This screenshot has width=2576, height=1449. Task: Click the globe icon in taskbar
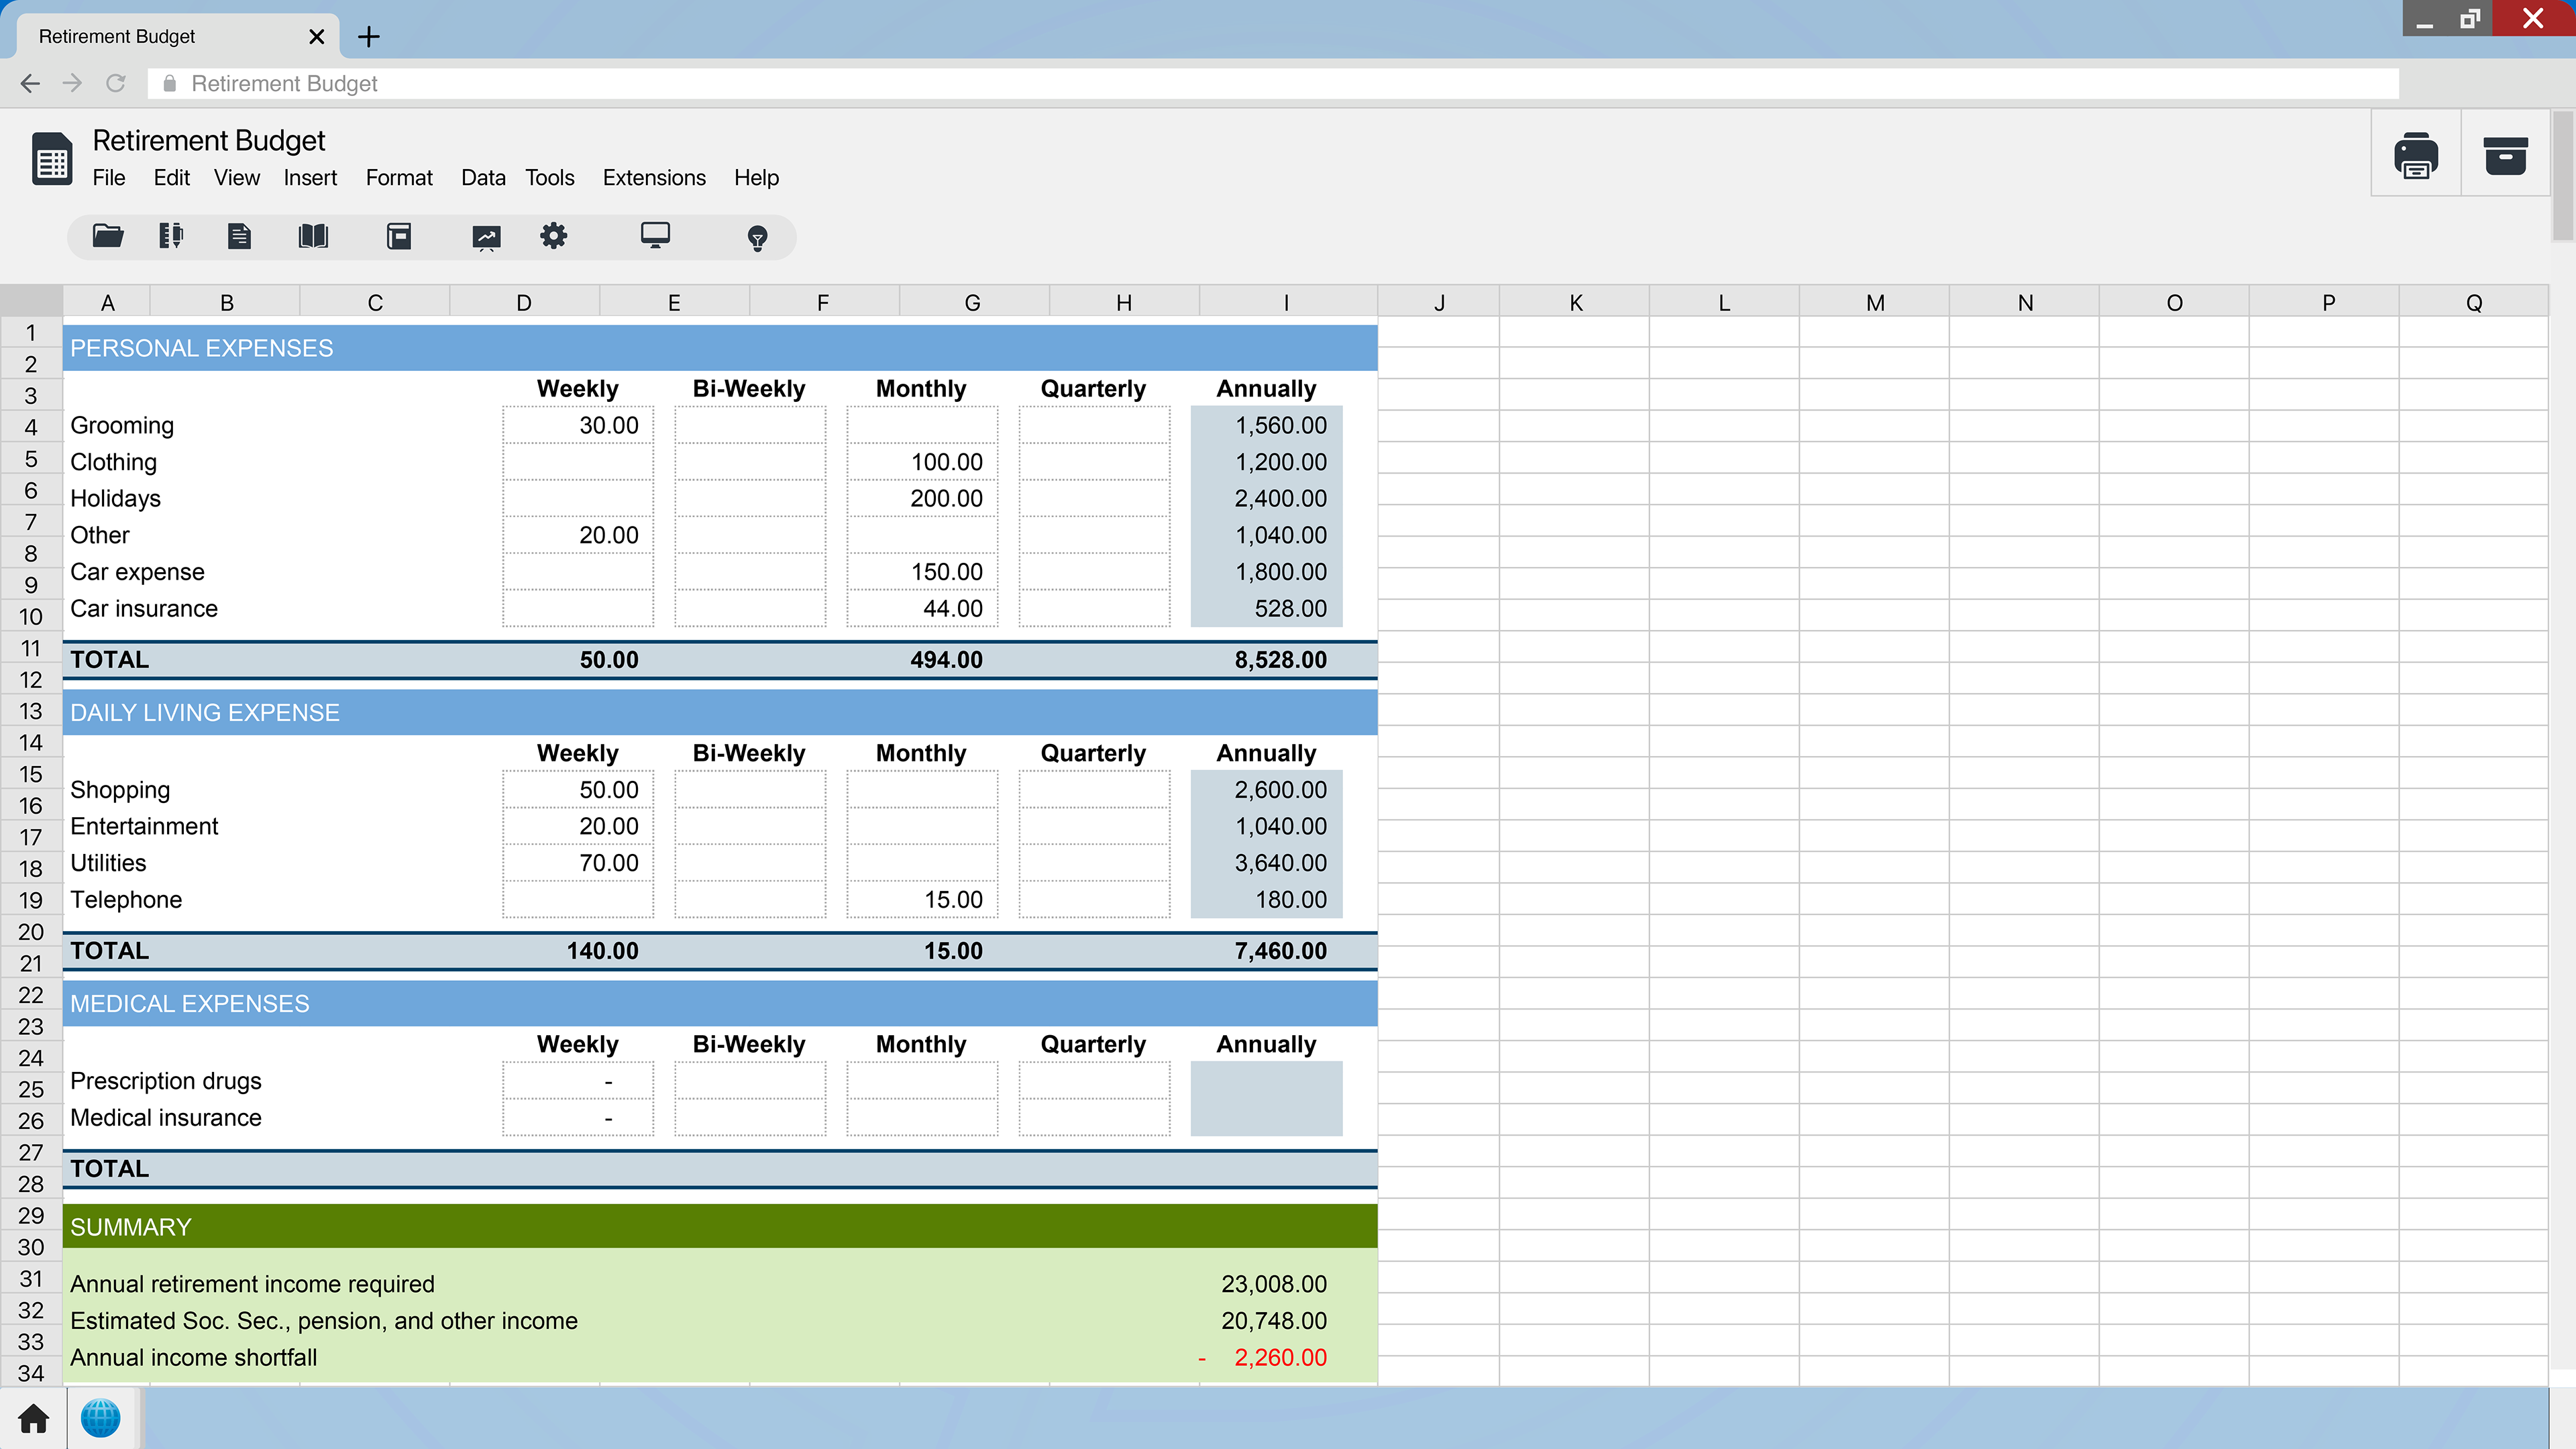(100, 1417)
